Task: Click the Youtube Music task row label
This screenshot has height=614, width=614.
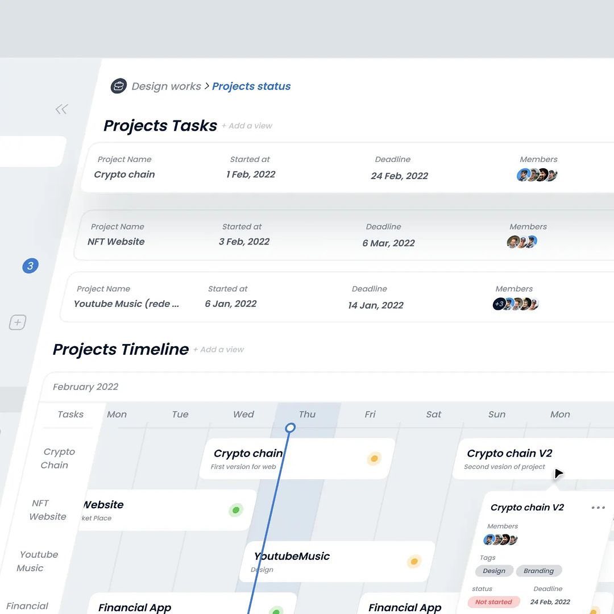Action: 37,561
